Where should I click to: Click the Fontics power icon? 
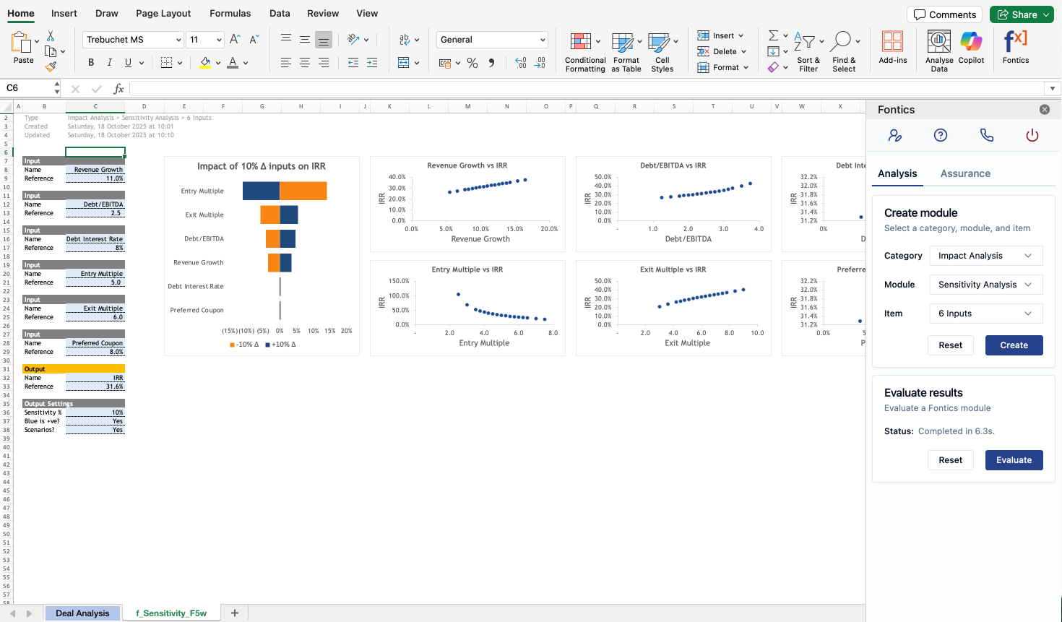tap(1032, 135)
